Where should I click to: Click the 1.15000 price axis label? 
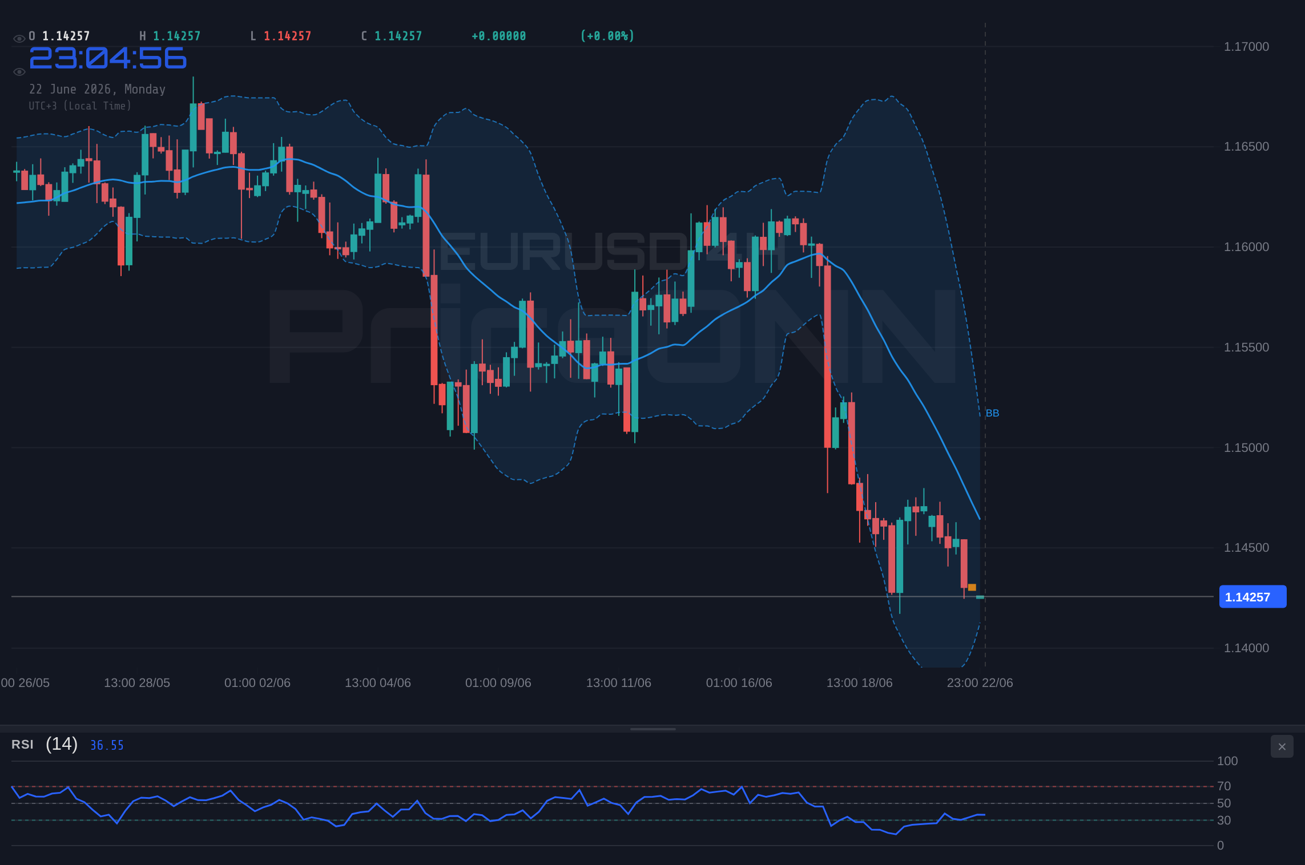point(1246,448)
